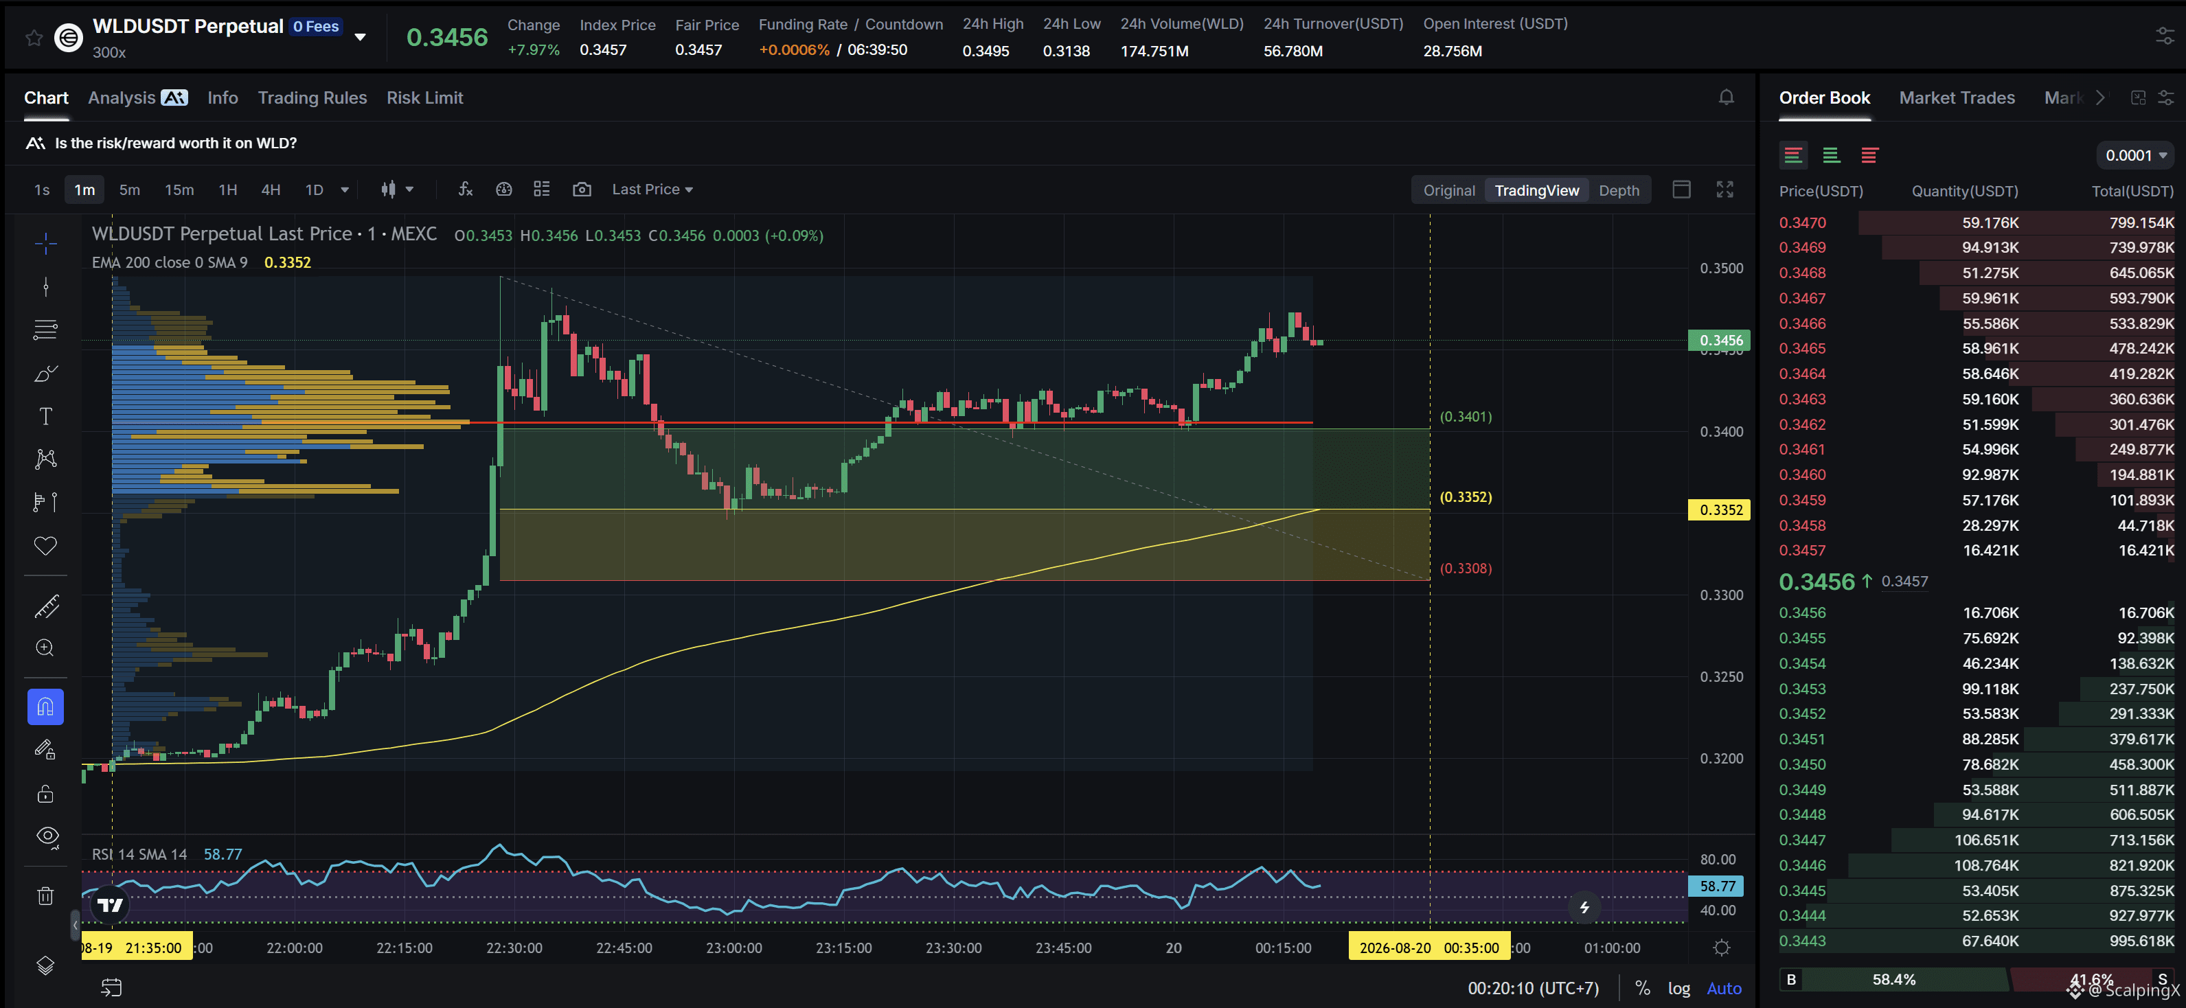Open the Trading Rules tab

[312, 98]
